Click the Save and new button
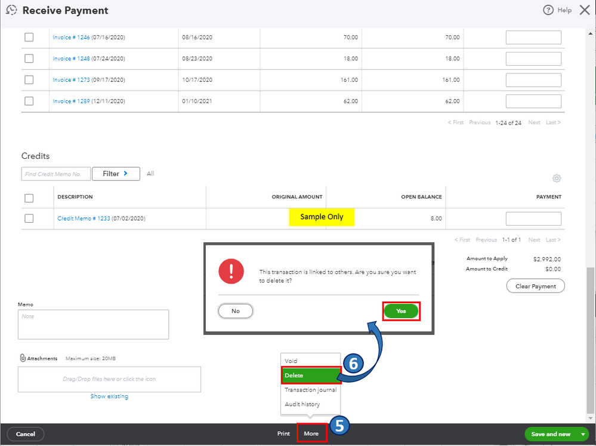The image size is (596, 446). click(x=551, y=434)
